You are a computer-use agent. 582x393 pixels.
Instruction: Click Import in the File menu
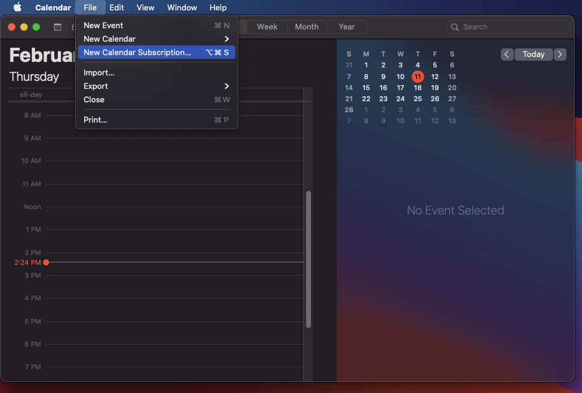click(99, 72)
